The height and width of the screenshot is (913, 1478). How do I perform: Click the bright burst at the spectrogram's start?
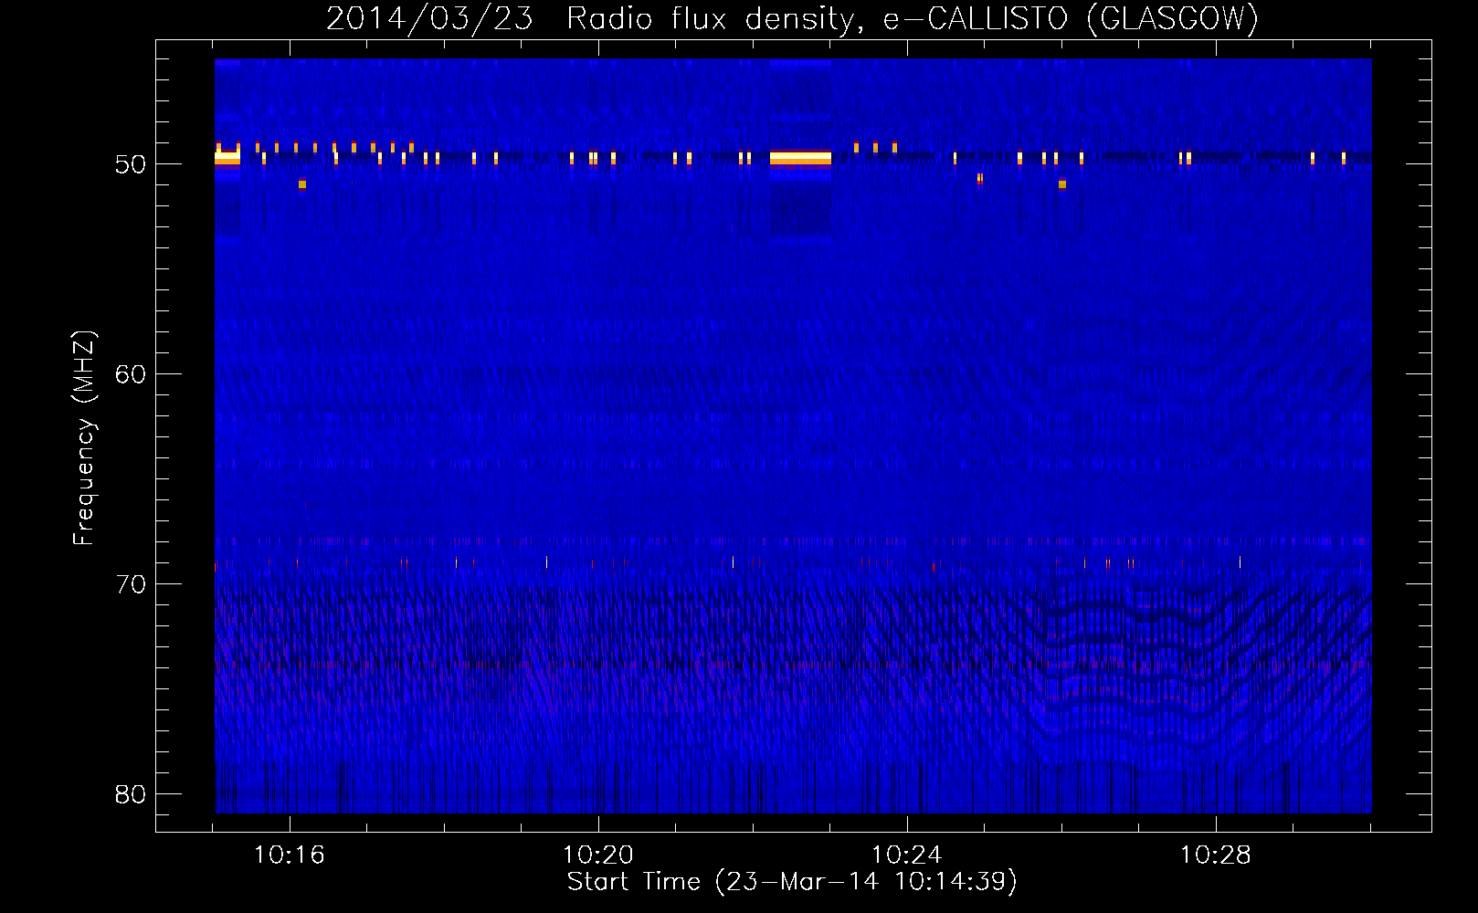227,158
